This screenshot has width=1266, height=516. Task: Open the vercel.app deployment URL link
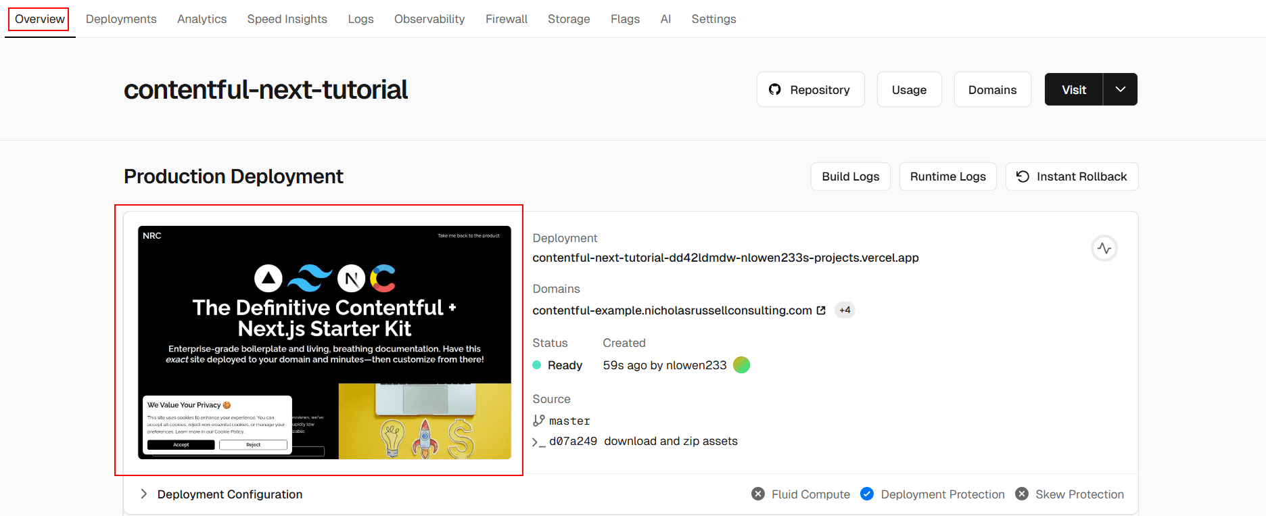725,258
